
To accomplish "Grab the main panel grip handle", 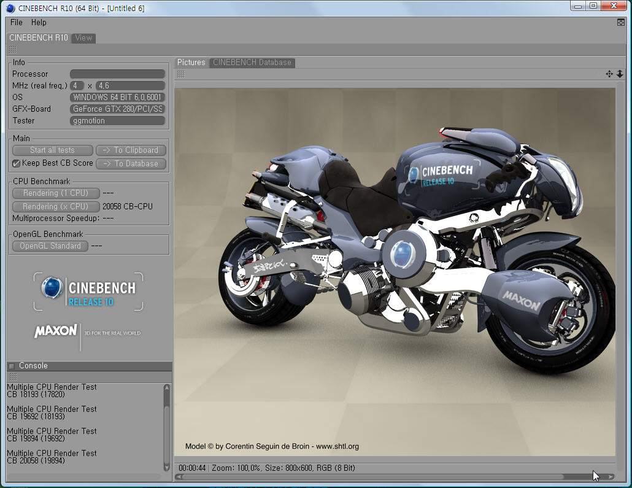I will [12, 50].
